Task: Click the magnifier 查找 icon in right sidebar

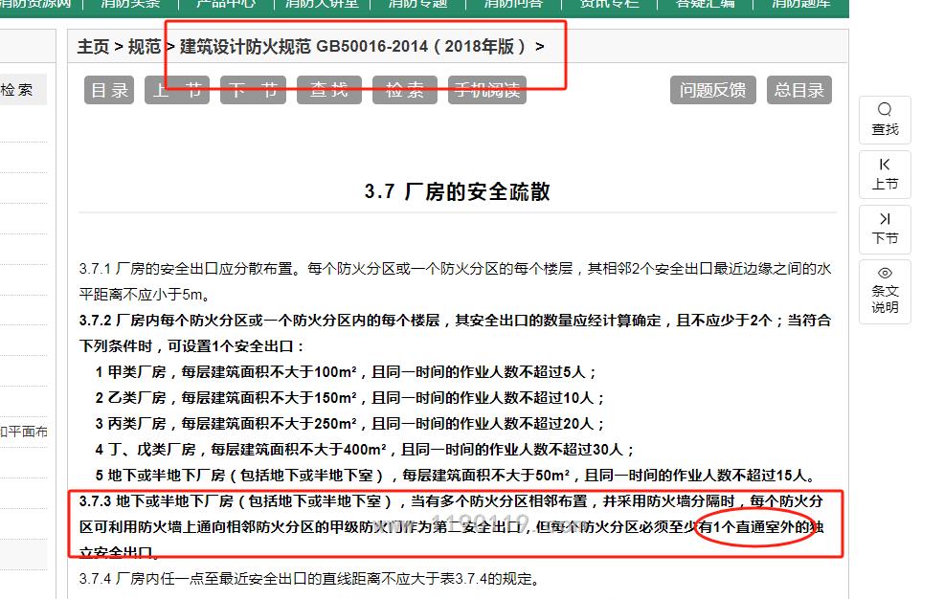Action: pos(885,120)
